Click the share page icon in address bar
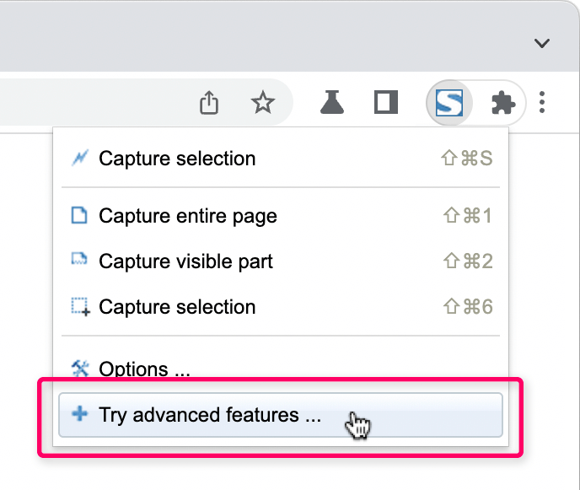The image size is (580, 490). (209, 103)
